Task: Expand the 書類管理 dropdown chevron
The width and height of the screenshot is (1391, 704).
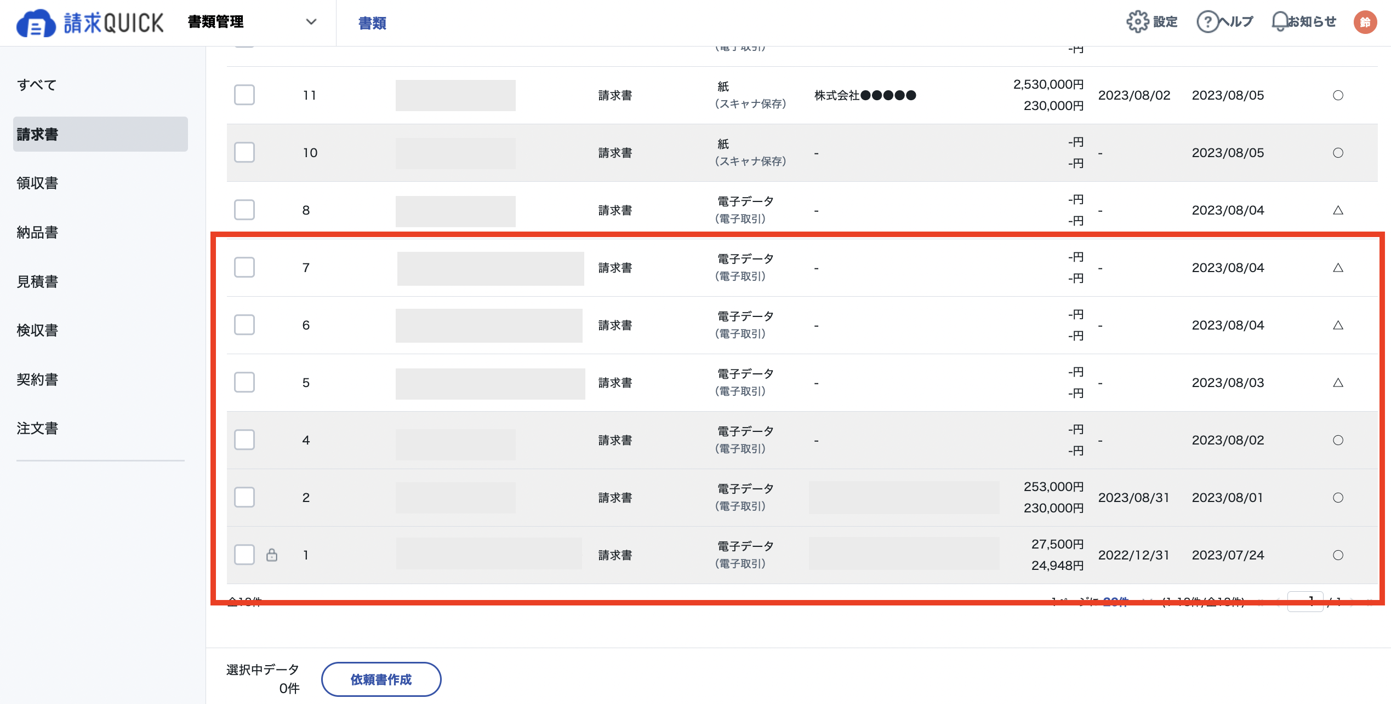Action: (x=311, y=22)
